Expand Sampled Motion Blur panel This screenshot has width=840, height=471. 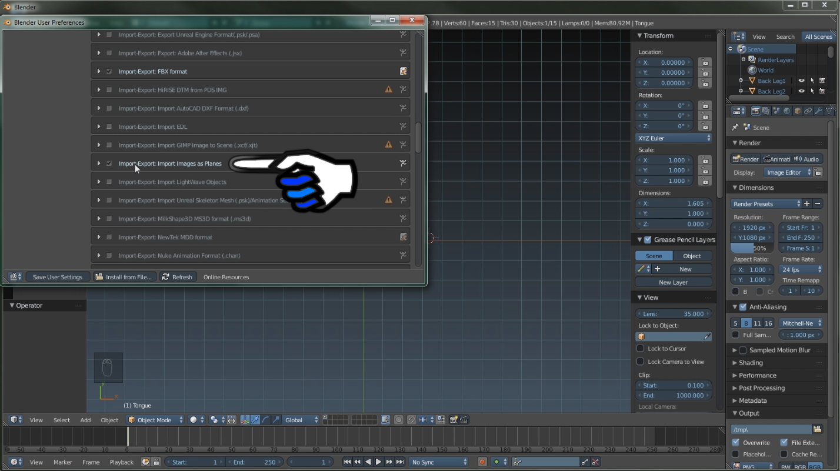pyautogui.click(x=734, y=350)
